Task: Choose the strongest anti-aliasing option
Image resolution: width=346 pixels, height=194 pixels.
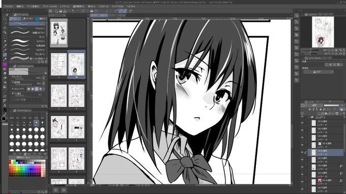Action: click(x=41, y=89)
